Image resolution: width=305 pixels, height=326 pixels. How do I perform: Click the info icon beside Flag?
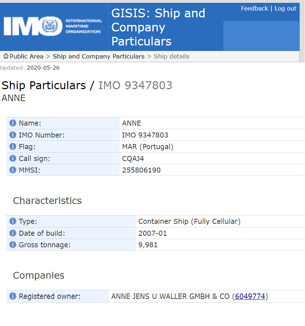tap(13, 147)
